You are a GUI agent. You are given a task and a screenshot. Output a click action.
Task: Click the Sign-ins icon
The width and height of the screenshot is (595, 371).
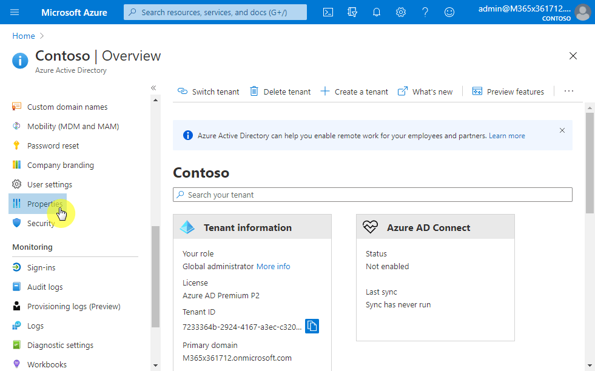click(16, 267)
